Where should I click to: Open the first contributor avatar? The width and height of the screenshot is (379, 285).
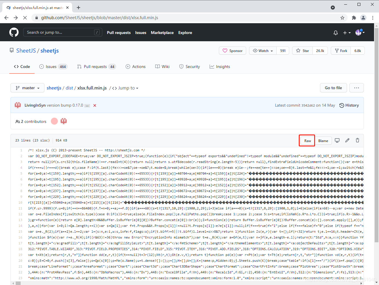click(54, 121)
